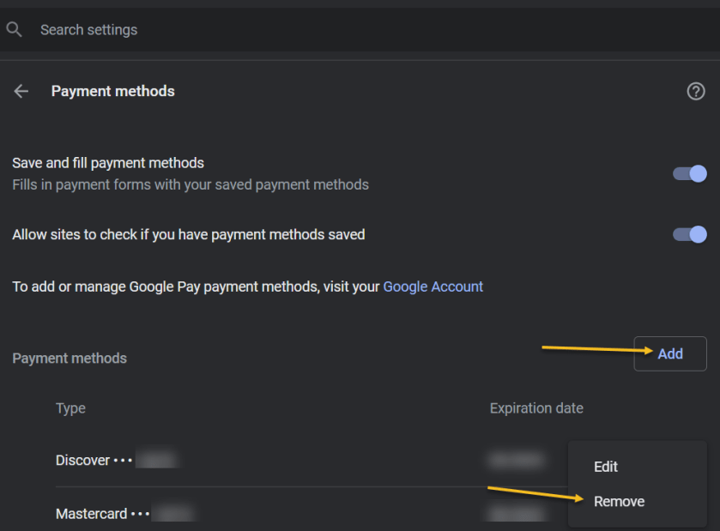Disable Save and fill payment methods toggle
This screenshot has width=720, height=531.
click(x=689, y=173)
